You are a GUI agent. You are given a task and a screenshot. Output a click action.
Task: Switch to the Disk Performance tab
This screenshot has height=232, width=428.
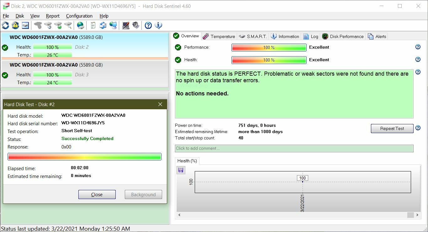tap(343, 36)
